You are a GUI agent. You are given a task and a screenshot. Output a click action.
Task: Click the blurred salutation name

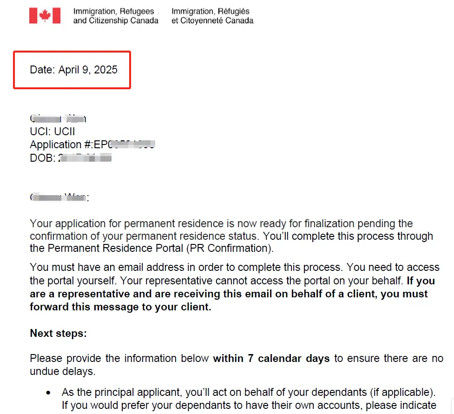[59, 197]
